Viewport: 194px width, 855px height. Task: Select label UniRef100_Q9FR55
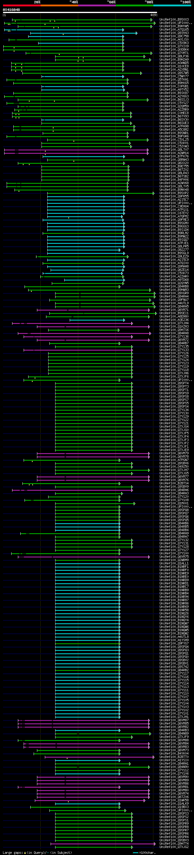pyautogui.click(x=174, y=197)
